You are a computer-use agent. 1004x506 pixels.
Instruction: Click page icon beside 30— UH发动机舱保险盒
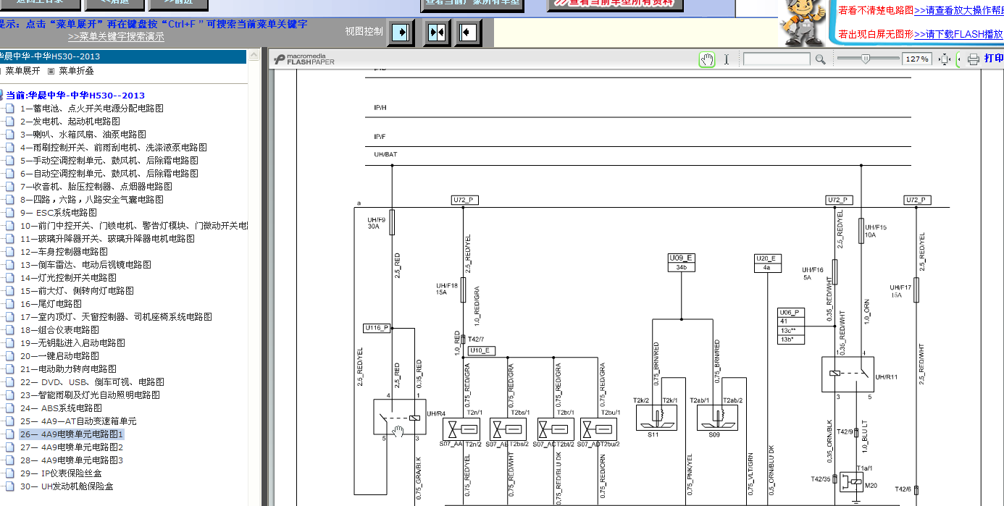click(10, 486)
